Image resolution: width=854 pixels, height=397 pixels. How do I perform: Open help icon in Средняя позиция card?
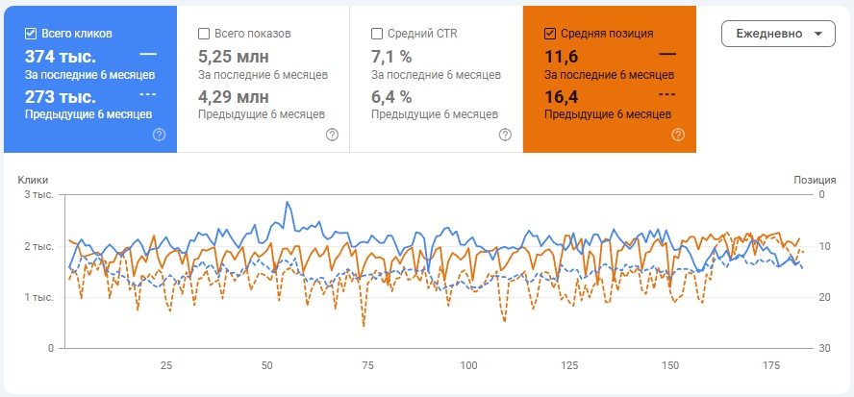click(x=678, y=135)
